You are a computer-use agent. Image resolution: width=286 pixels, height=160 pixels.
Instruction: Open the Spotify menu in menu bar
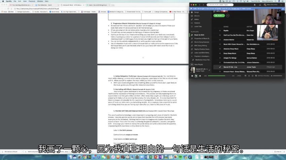[x=8, y=1]
